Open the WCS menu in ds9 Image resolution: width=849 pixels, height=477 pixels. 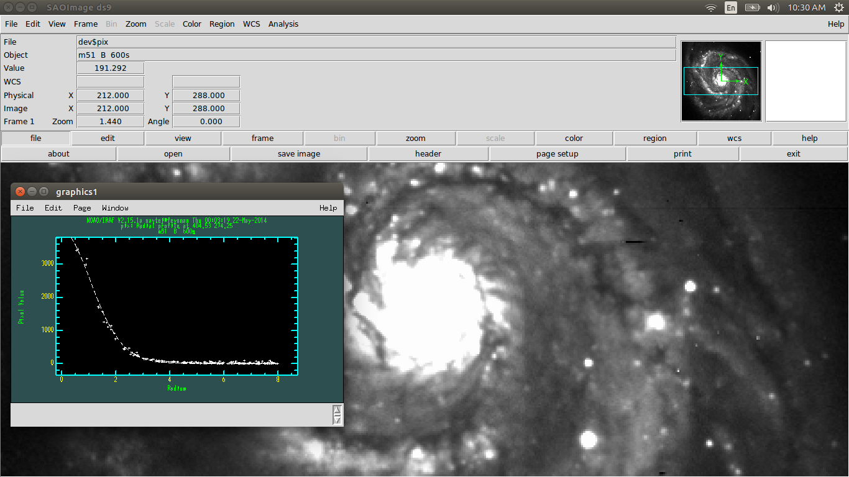point(252,24)
